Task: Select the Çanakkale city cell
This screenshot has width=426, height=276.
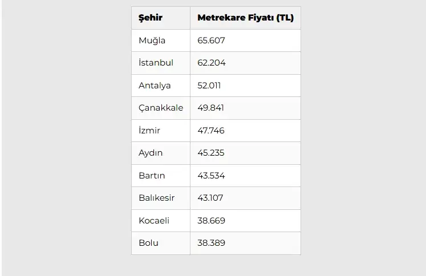Action: 161,108
